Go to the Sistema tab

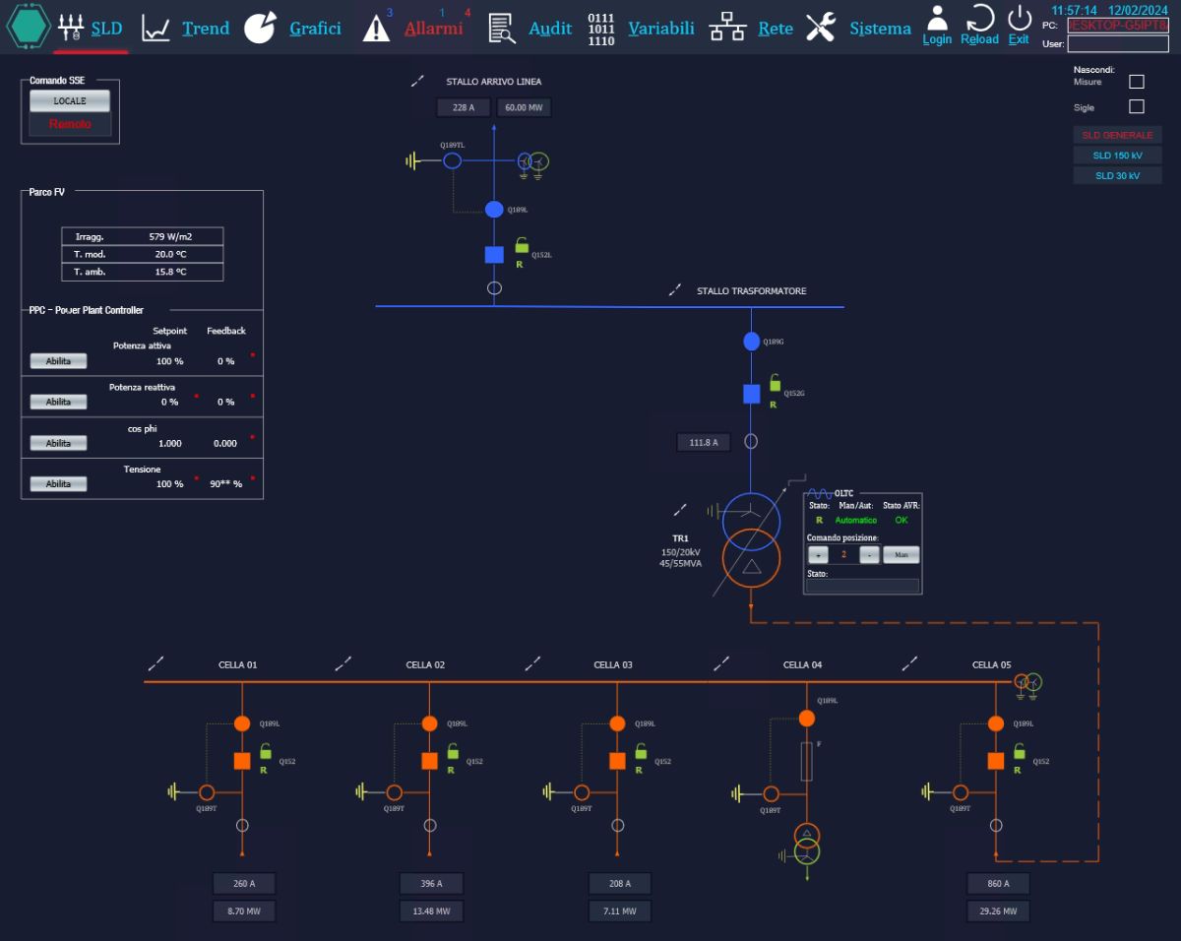click(x=858, y=28)
